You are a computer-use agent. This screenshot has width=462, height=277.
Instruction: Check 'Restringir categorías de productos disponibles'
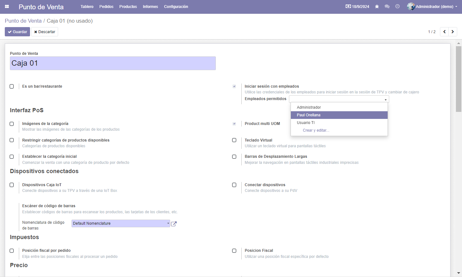tap(12, 140)
